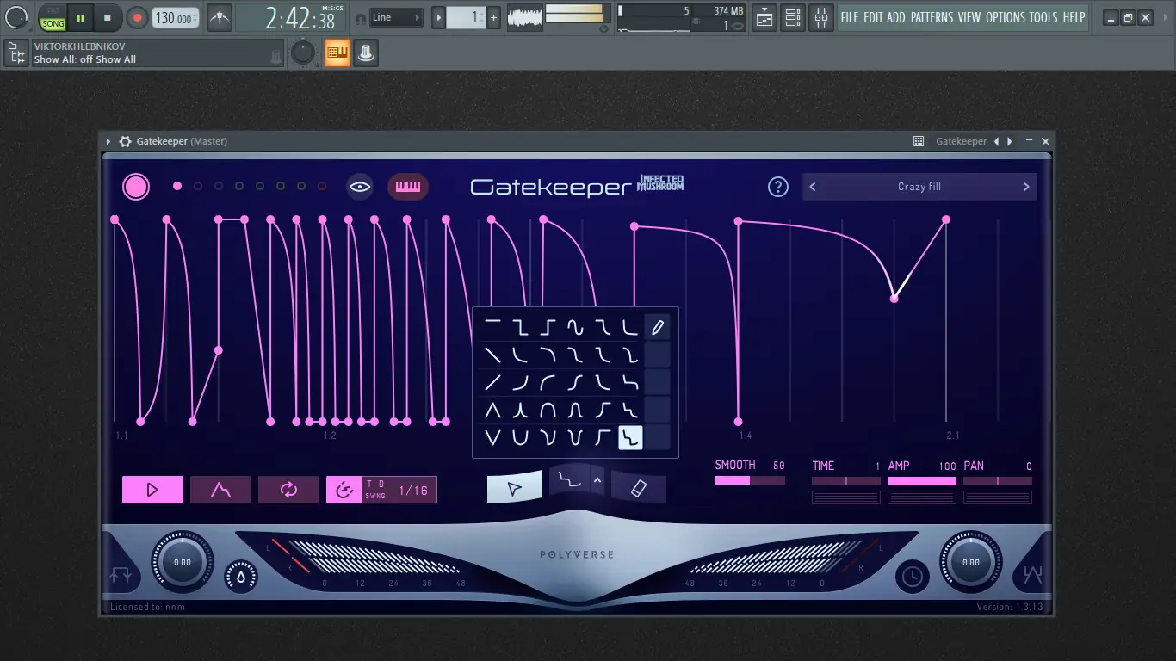Choose the sine wave shape

(575, 327)
